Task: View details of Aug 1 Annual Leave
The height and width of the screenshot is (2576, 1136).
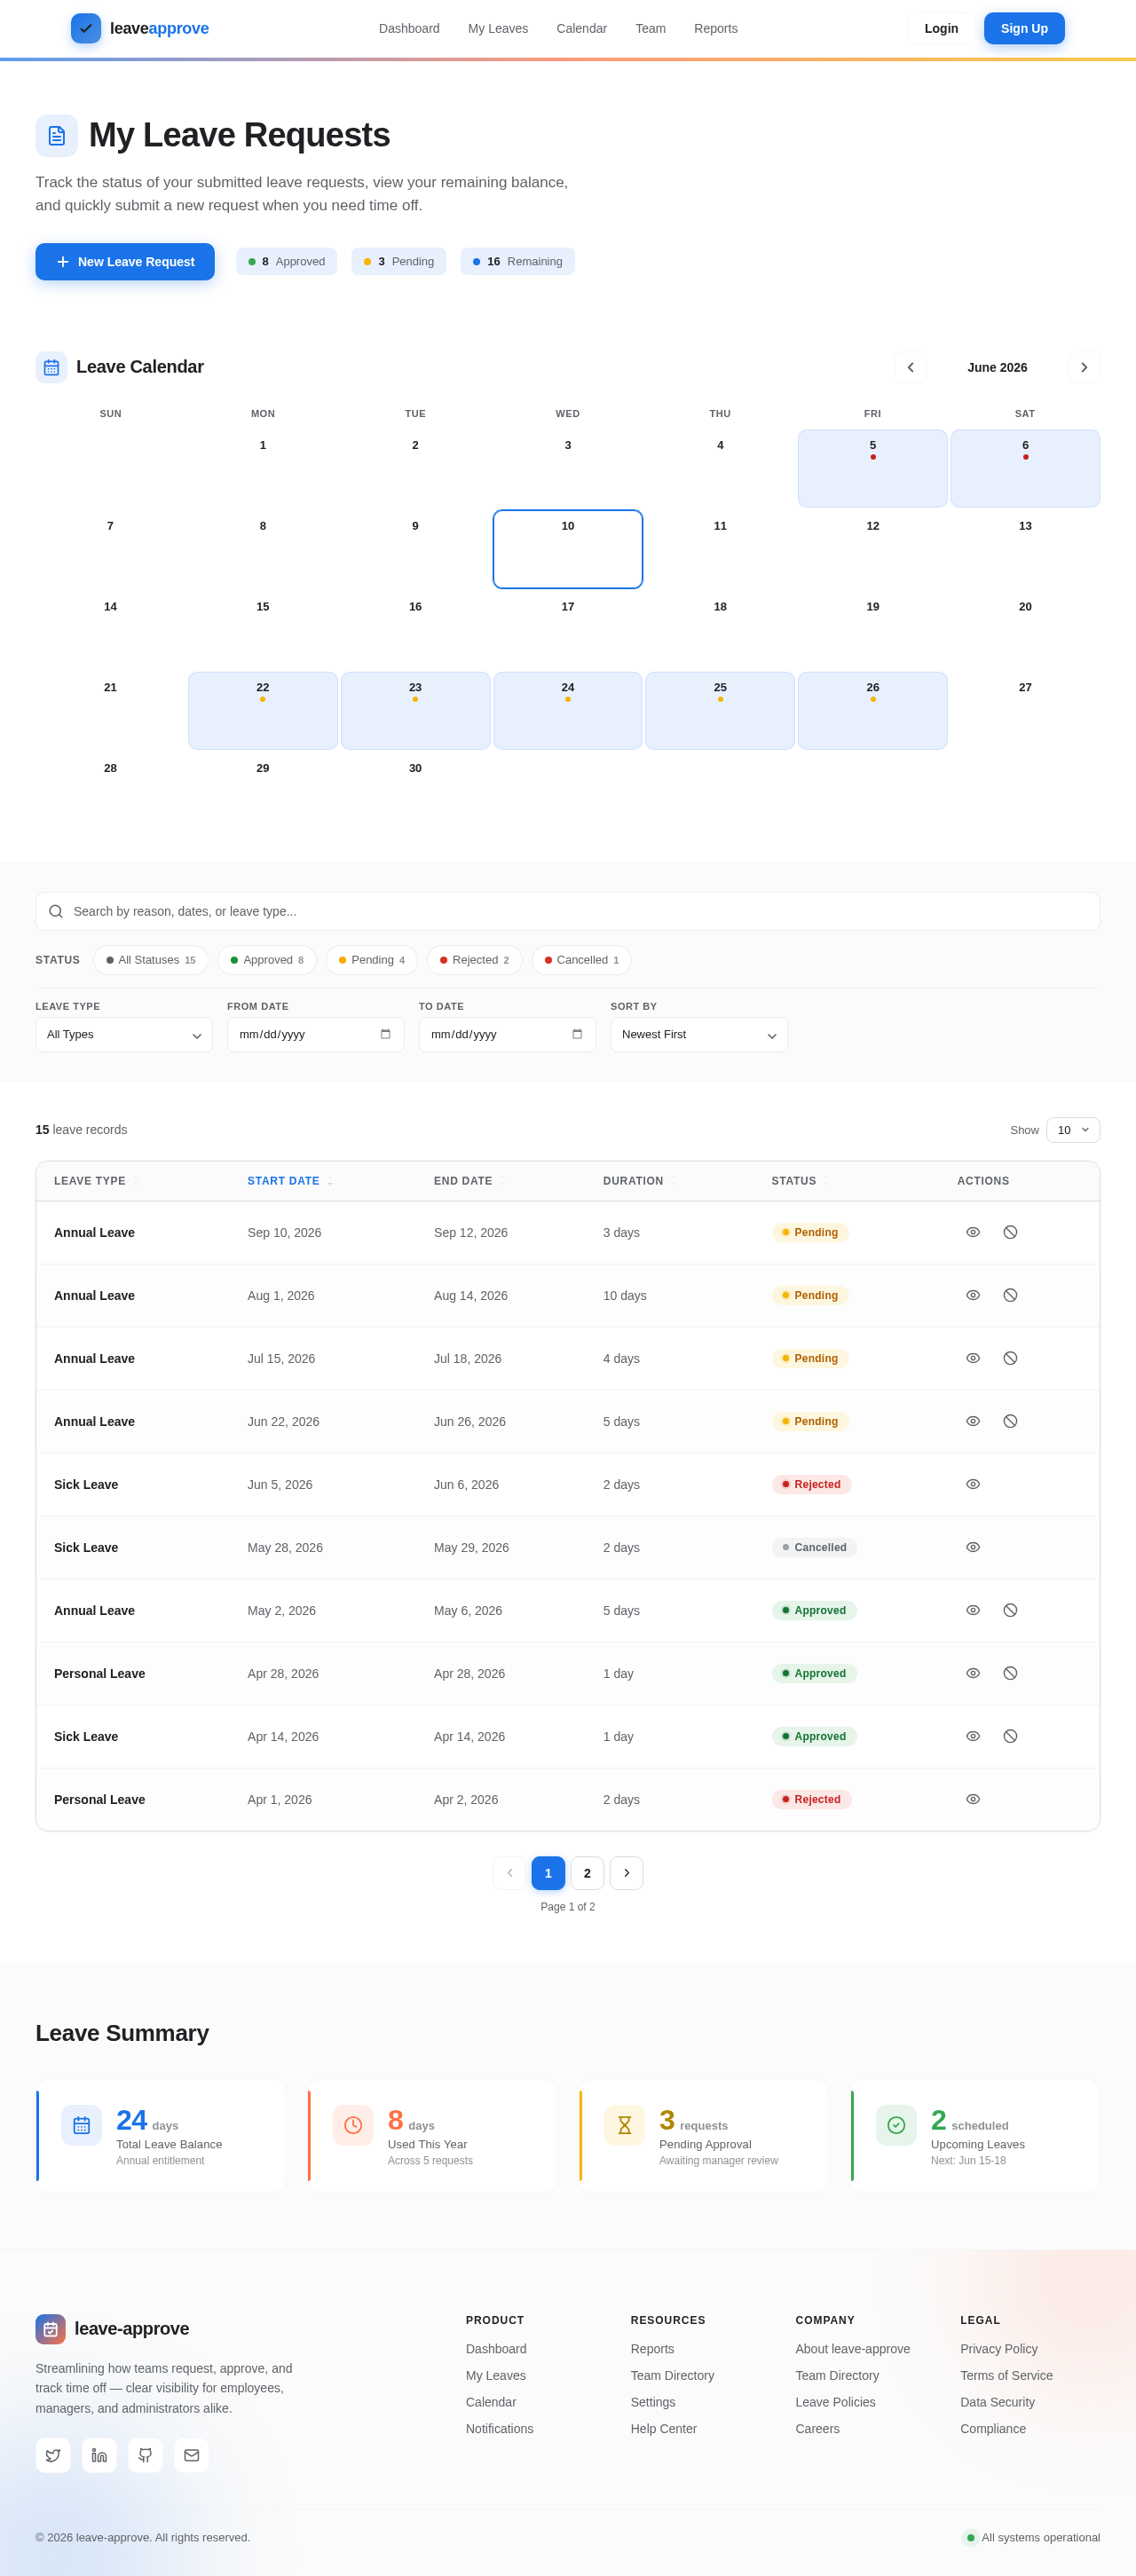Action: (973, 1295)
